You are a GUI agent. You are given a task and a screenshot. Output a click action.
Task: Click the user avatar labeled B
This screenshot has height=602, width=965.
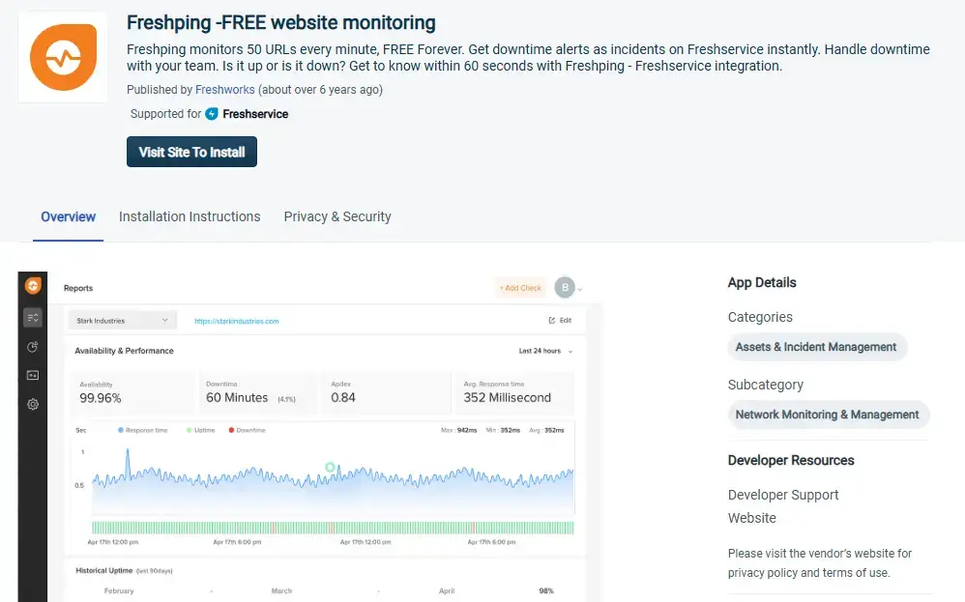[x=565, y=287]
